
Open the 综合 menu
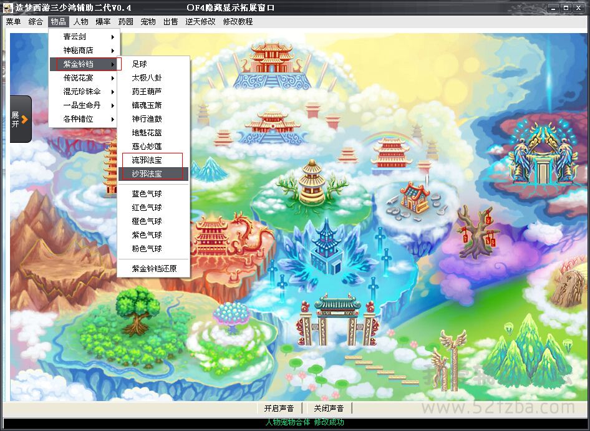pos(36,22)
